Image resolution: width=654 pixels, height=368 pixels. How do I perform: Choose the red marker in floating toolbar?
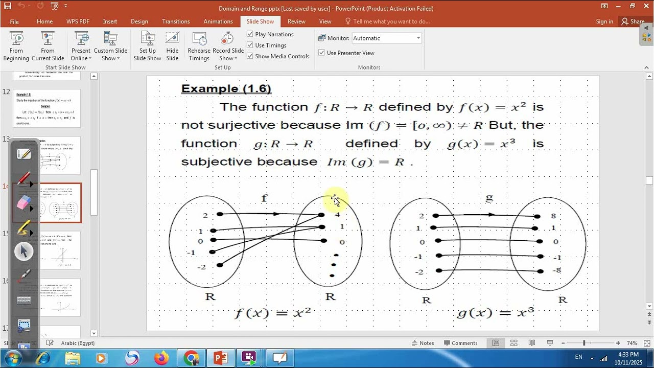[x=23, y=178]
